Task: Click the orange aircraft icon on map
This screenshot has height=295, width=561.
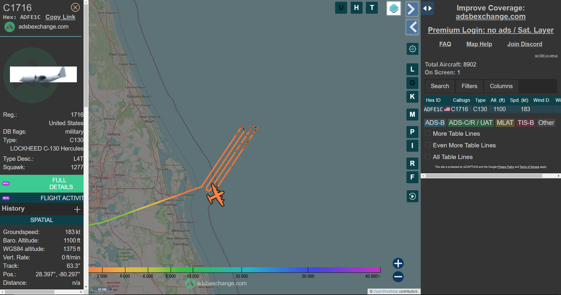Action: pyautogui.click(x=216, y=195)
